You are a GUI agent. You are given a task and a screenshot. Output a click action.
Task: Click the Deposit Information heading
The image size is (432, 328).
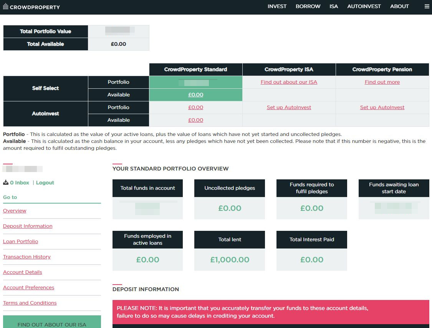[x=146, y=289]
